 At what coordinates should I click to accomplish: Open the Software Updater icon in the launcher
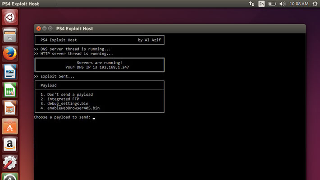10,176
